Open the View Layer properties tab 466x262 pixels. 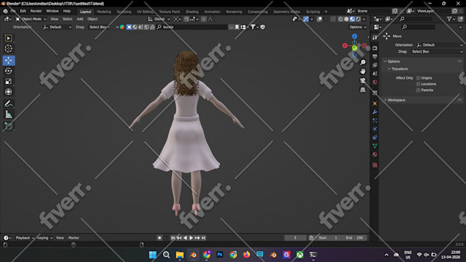point(375,65)
